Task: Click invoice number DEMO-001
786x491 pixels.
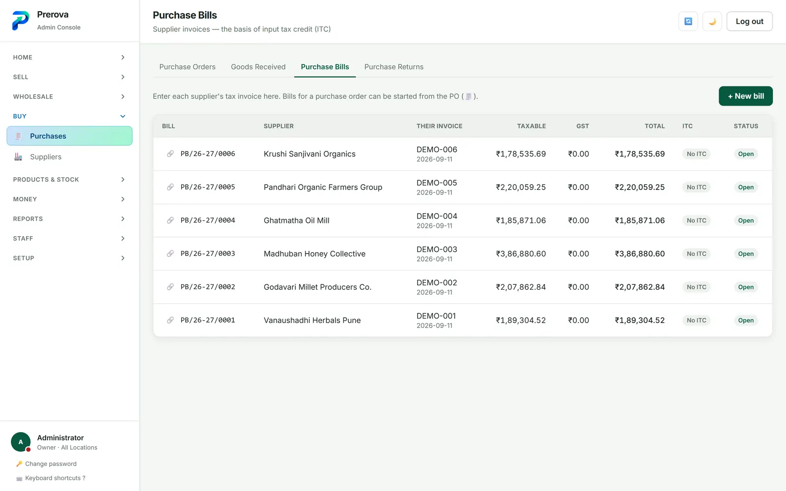Action: [436, 316]
